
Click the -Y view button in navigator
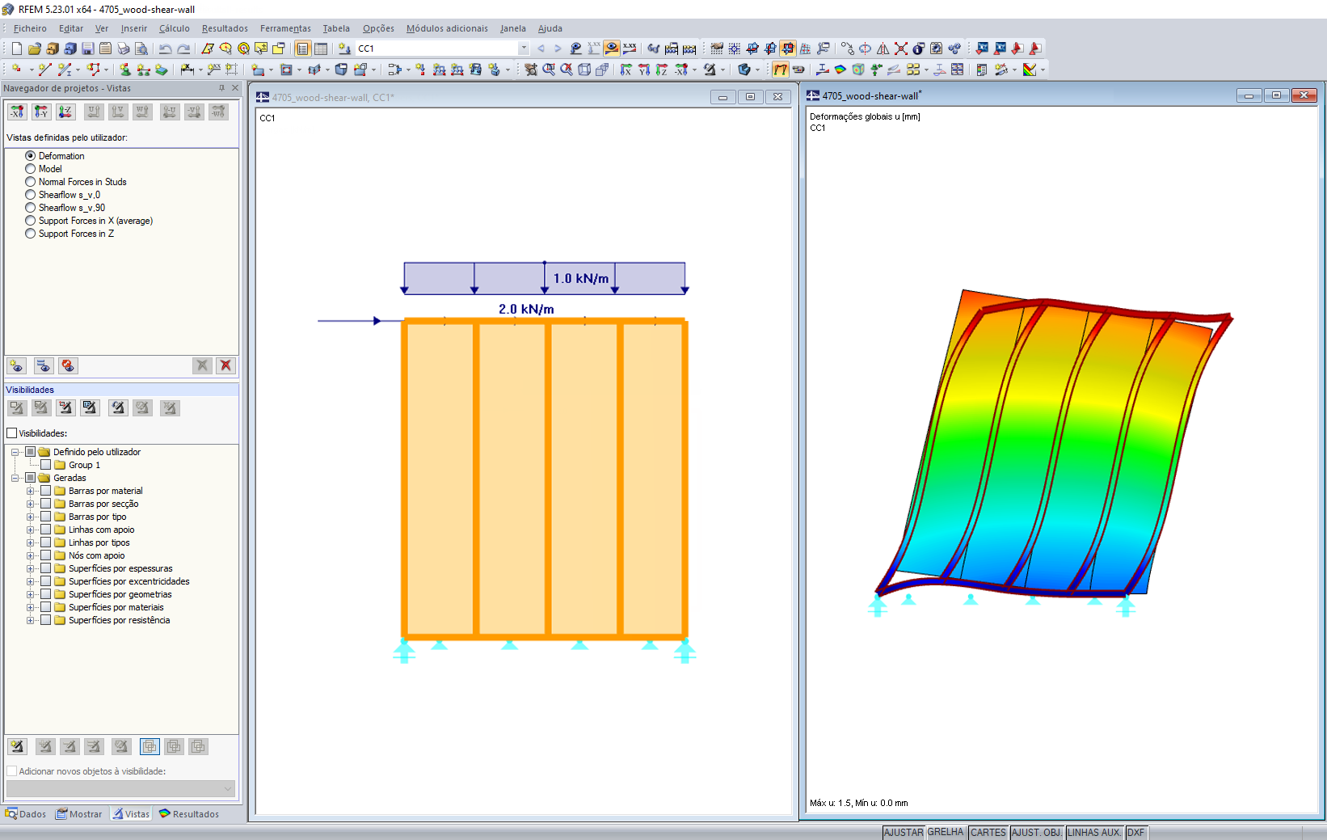[x=41, y=112]
